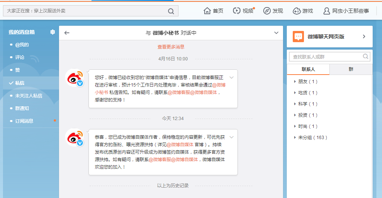The height and width of the screenshot is (198, 382).
Task: Open dropdown arrow on today's 12:34 message
Action: click(232, 137)
